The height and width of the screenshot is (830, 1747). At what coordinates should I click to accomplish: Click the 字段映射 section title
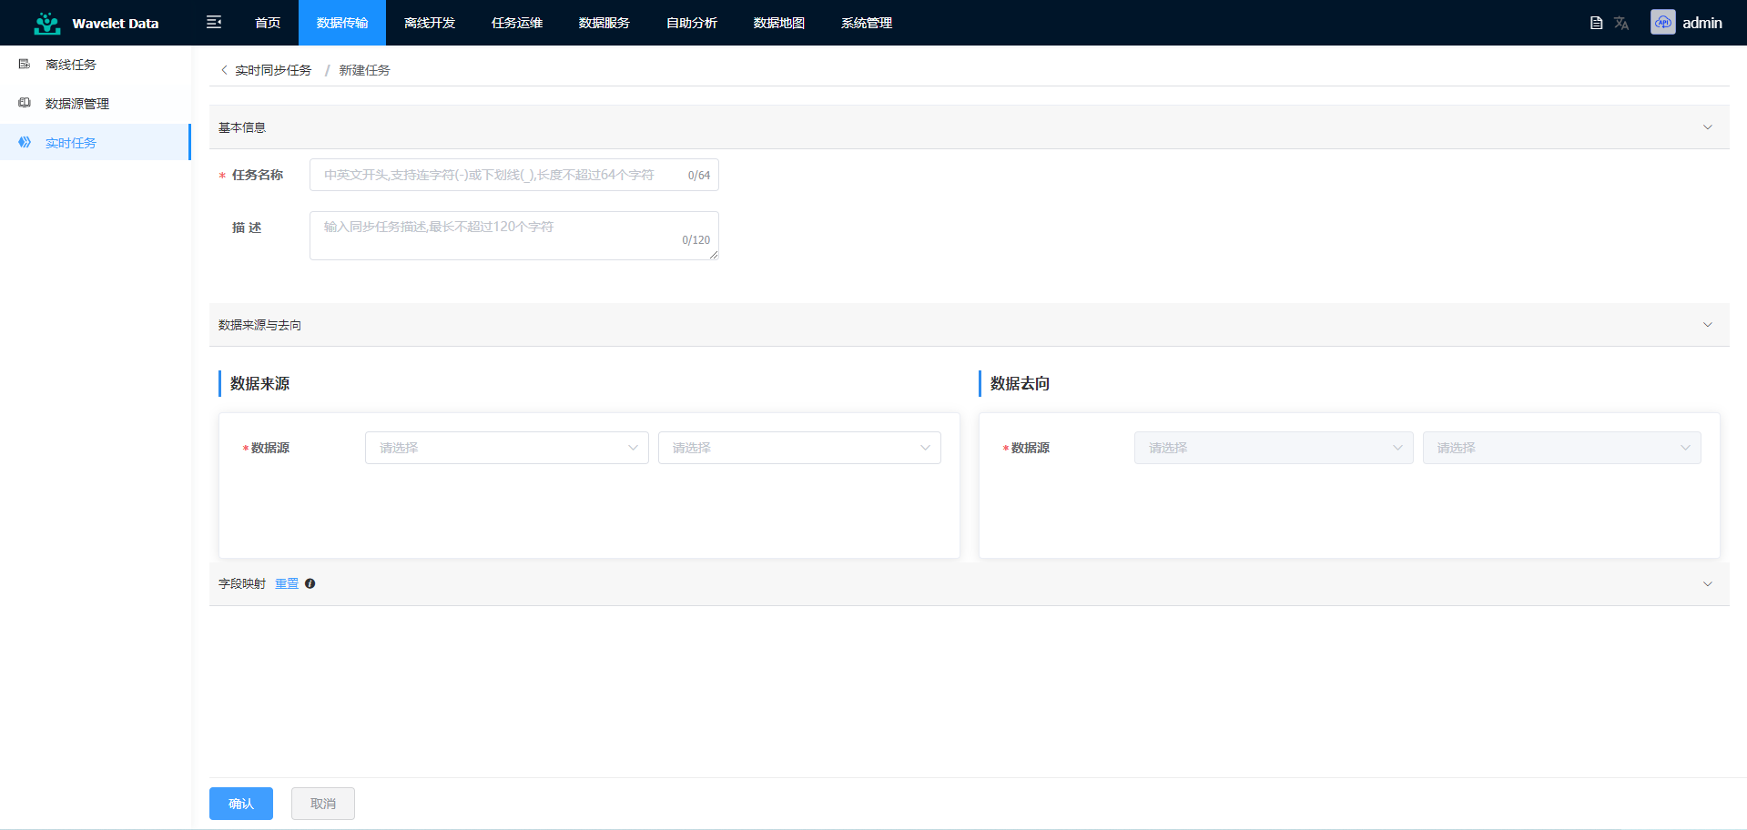(x=242, y=583)
